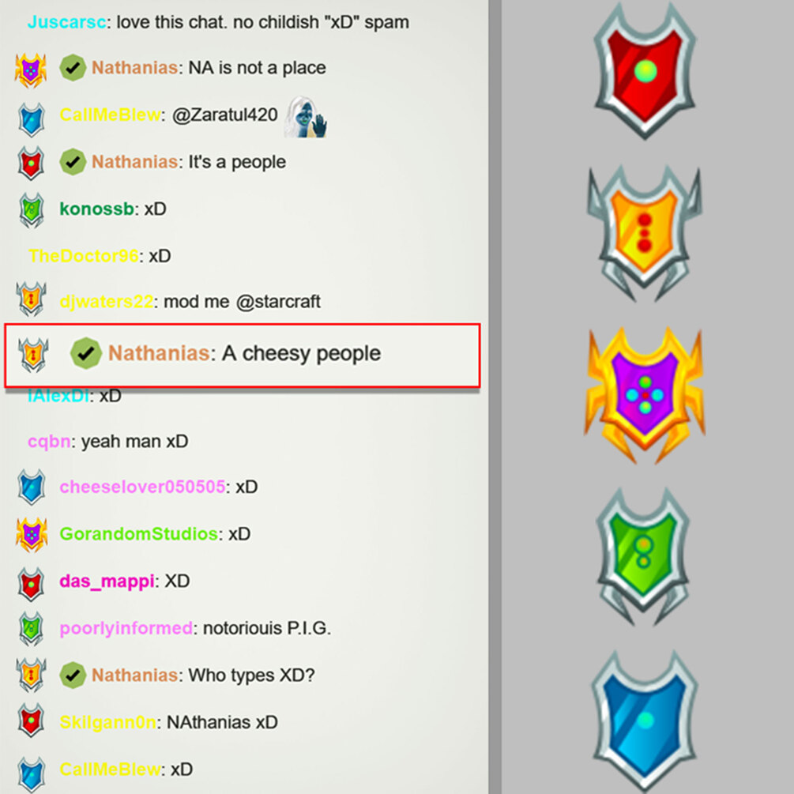Screen dimensions: 794x794
Task: Click the large blue shield badge
Action: click(x=645, y=720)
